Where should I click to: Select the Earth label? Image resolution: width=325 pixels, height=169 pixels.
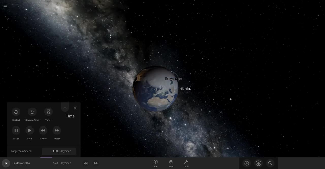(x=185, y=89)
